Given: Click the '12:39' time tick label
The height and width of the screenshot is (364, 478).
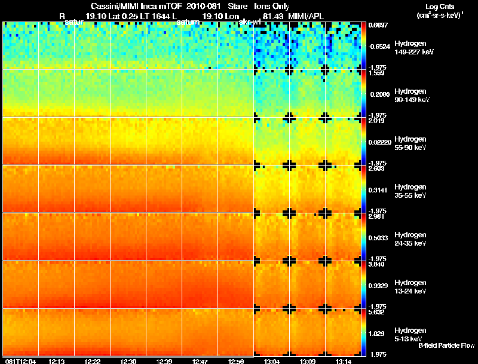Looking at the screenshot, I should [x=164, y=361].
